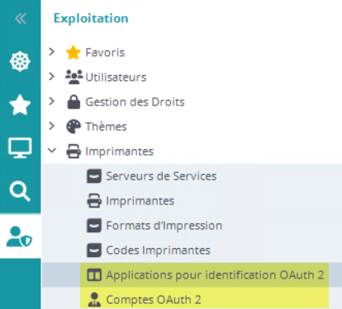Image resolution: width=342 pixels, height=309 pixels.
Task: Open the white star favorites sidebar icon
Action: coord(20,105)
